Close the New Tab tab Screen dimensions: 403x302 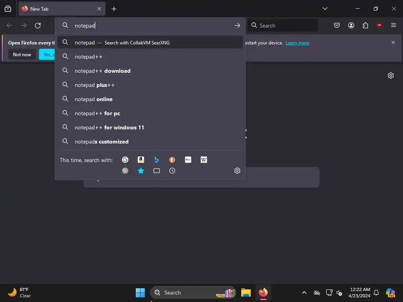click(99, 9)
